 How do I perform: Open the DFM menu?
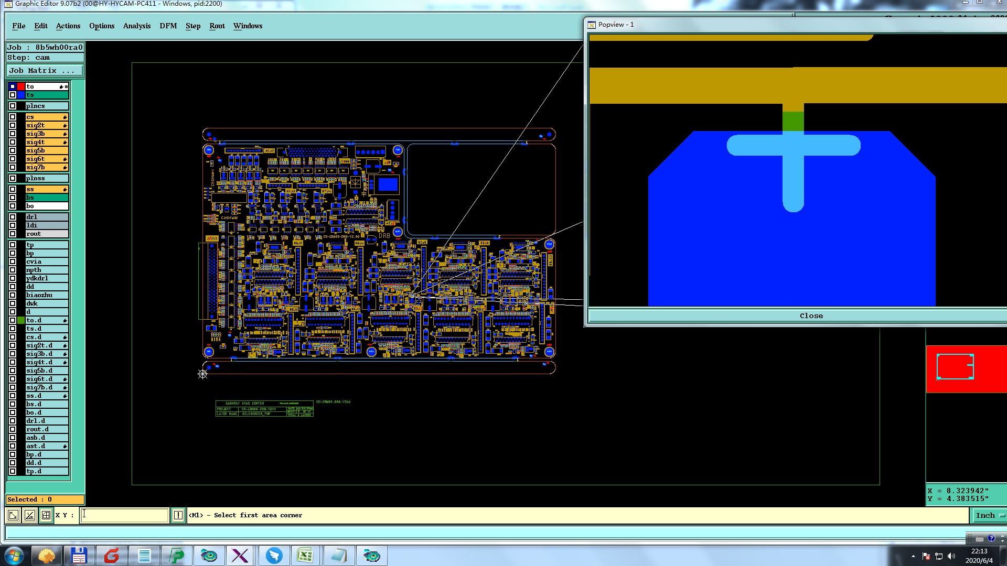(x=168, y=26)
